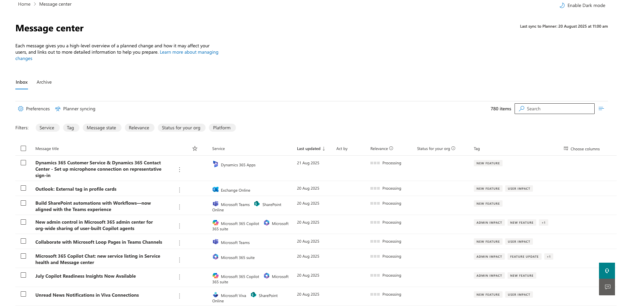Screen dimensions: 622x306
Task: Click the Exchange Online service icon
Action: 216,189
